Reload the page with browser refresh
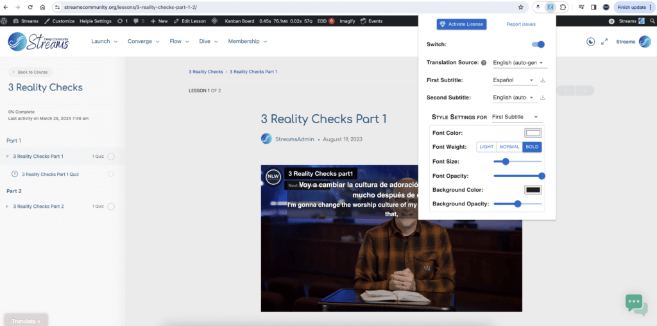Screen dimensions: 657x326 [30, 7]
